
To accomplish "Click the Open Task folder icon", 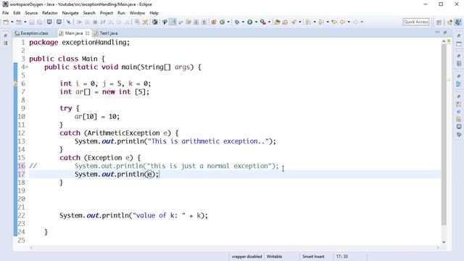I will coord(285,22).
